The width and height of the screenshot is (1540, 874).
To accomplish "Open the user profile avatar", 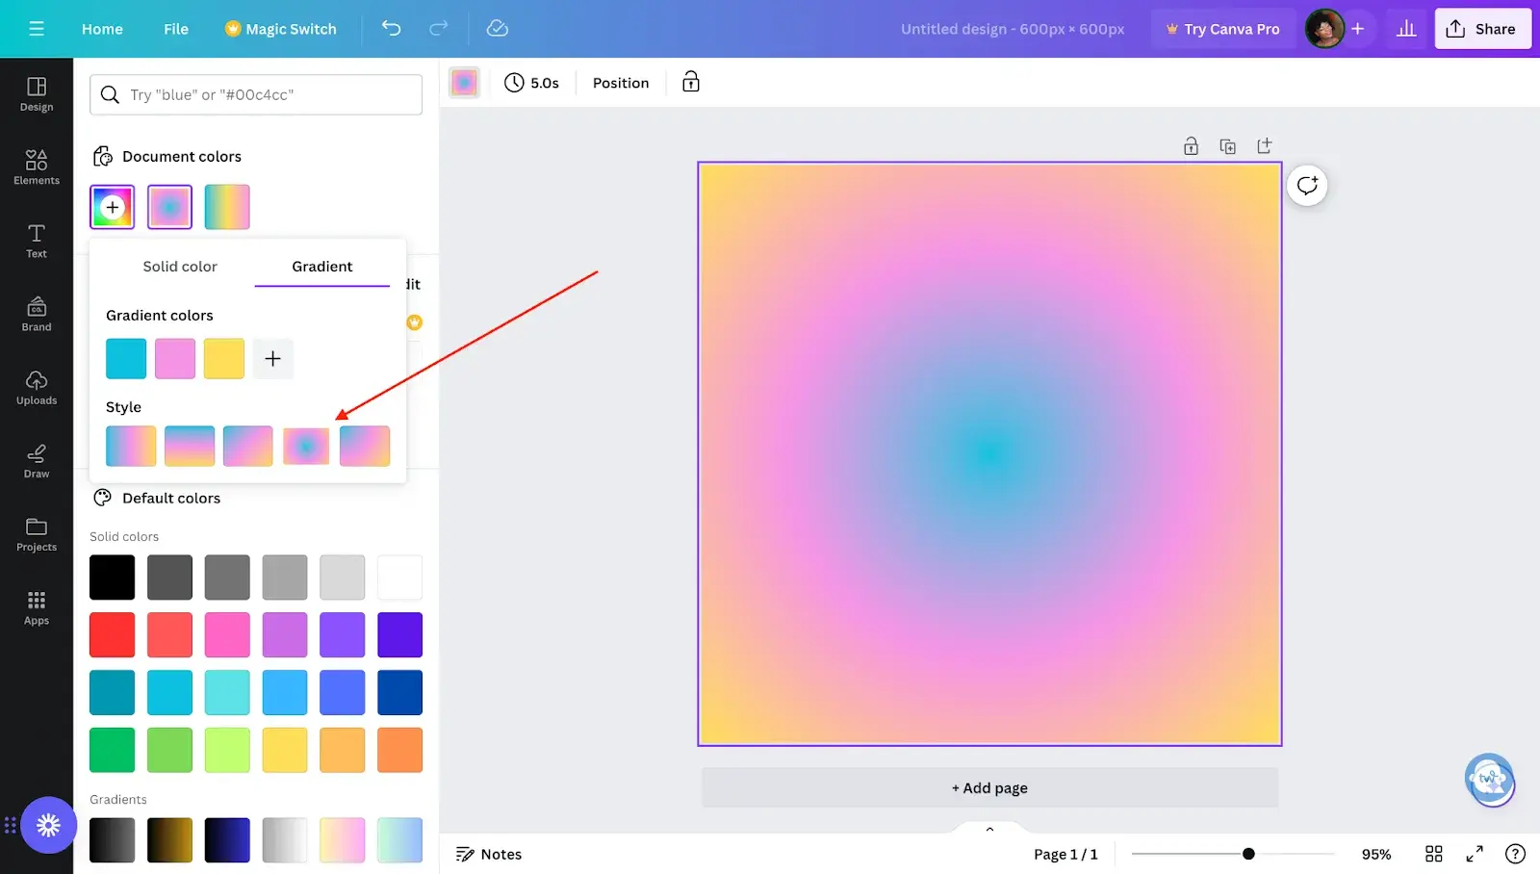I will coord(1324,29).
